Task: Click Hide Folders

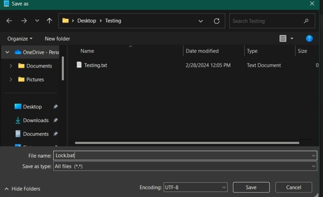Action: pyautogui.click(x=22, y=189)
